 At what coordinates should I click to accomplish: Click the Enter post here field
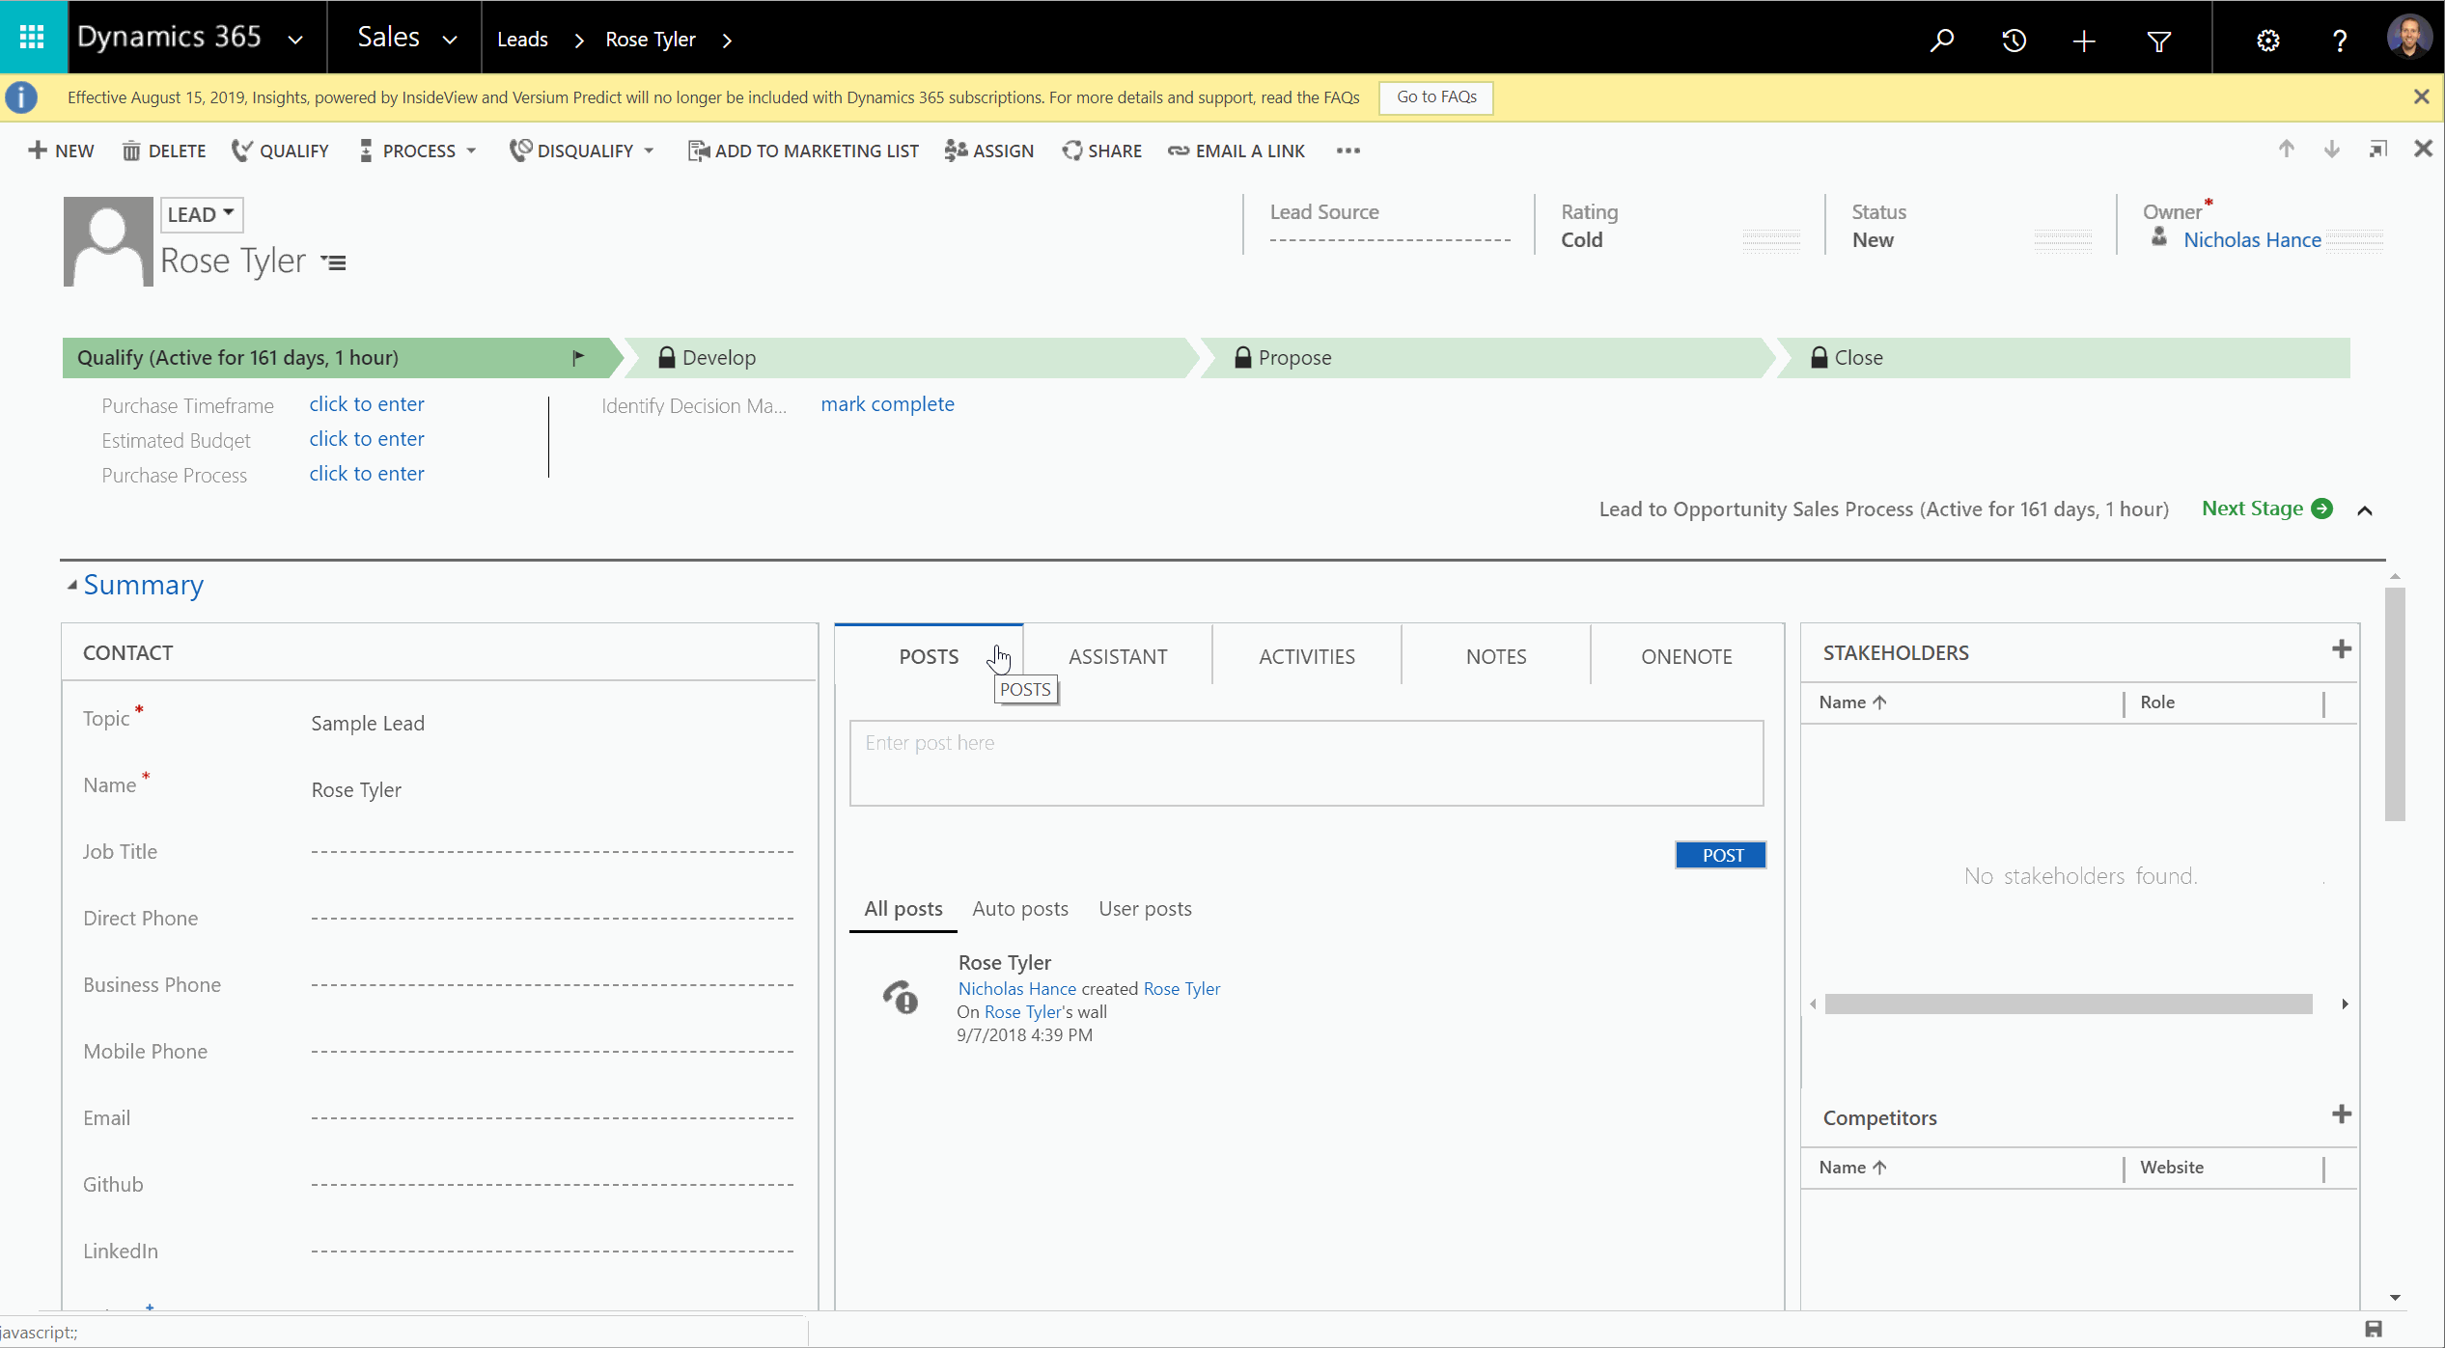[1306, 762]
